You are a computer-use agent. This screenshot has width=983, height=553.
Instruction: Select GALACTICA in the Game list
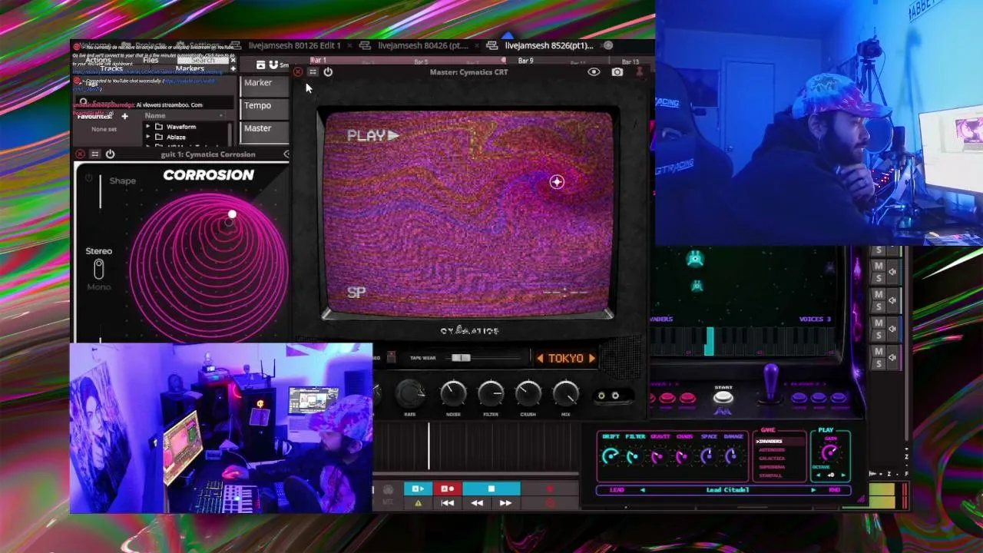click(x=773, y=459)
